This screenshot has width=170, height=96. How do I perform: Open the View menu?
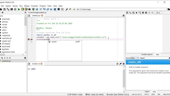pos(55,6)
